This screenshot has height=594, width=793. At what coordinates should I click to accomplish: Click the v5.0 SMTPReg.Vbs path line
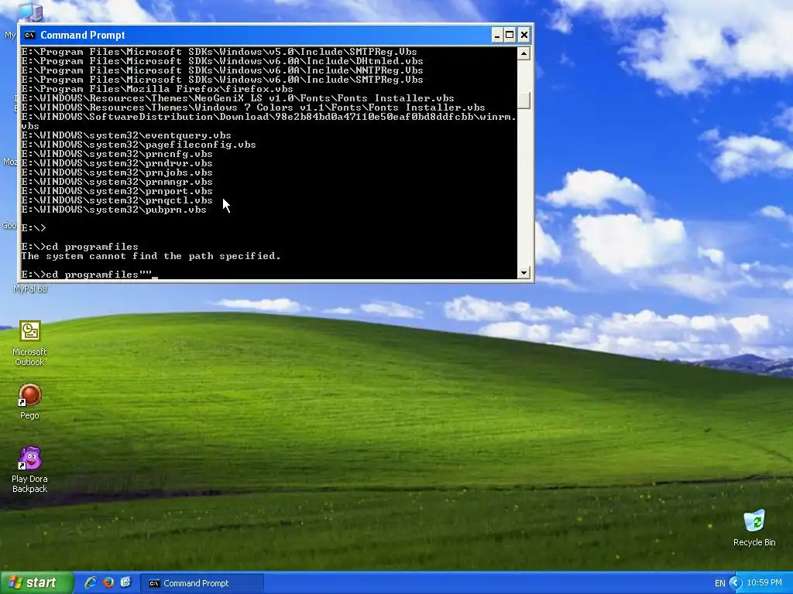pyautogui.click(x=219, y=52)
